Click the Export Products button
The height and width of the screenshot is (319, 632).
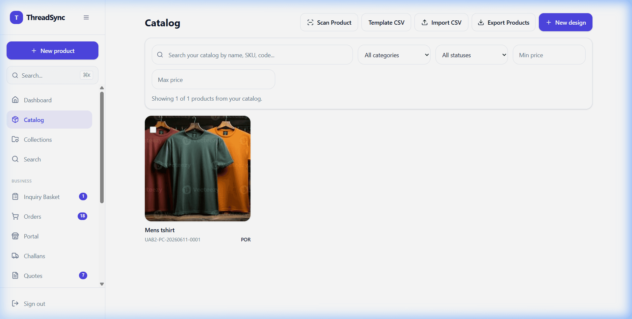504,22
